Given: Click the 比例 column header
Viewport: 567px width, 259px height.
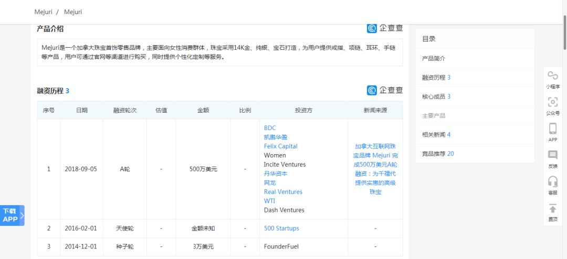Looking at the screenshot, I should tap(245, 110).
